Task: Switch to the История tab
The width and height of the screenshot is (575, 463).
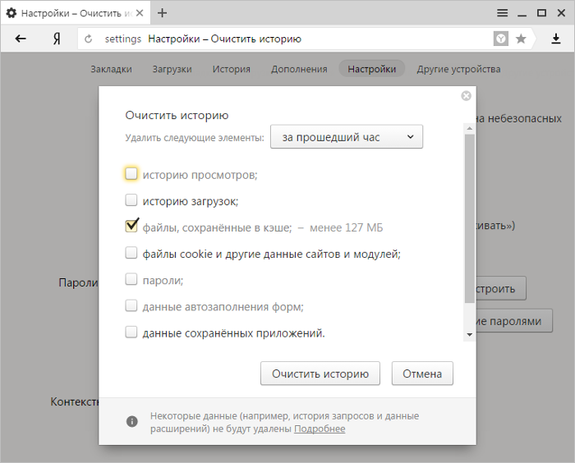Action: coord(231,69)
